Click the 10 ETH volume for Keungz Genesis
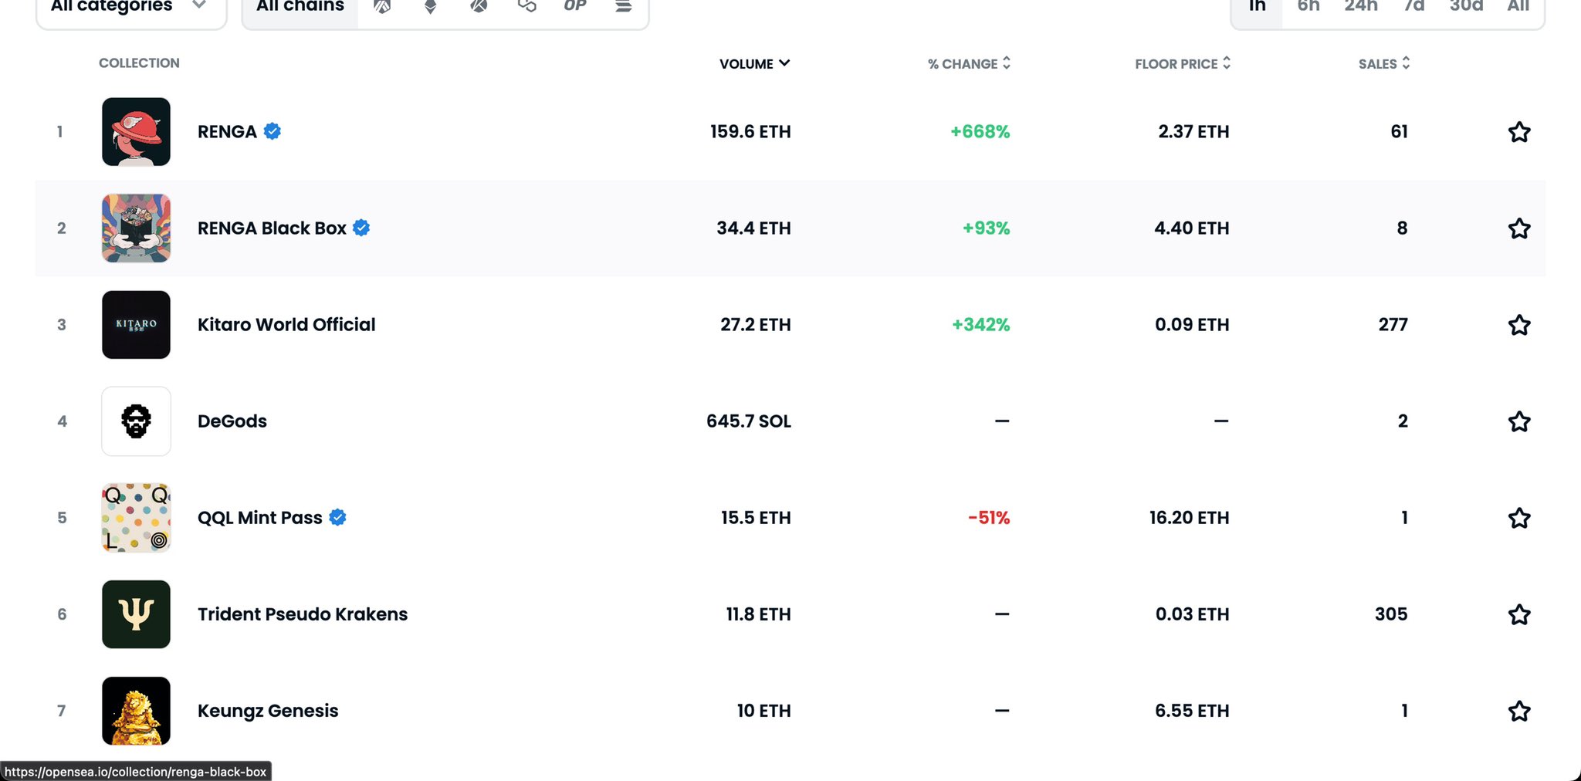 [763, 710]
